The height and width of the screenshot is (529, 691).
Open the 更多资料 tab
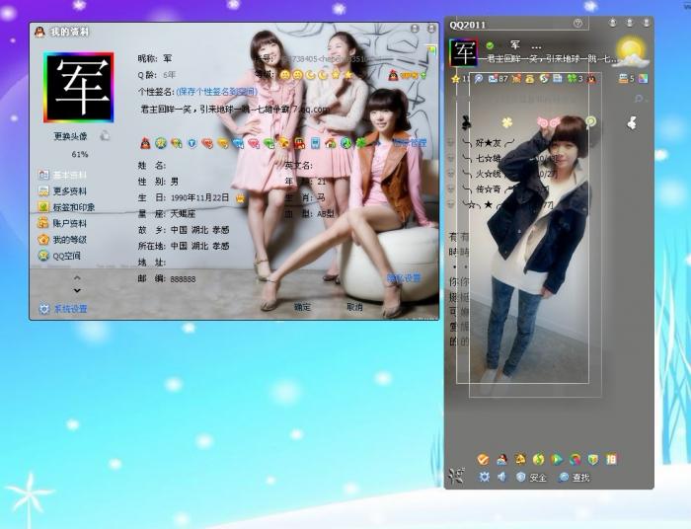[62, 190]
